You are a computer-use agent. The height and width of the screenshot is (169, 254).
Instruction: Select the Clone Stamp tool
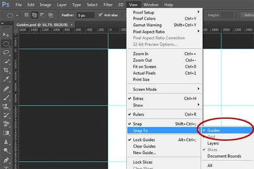coord(6,106)
